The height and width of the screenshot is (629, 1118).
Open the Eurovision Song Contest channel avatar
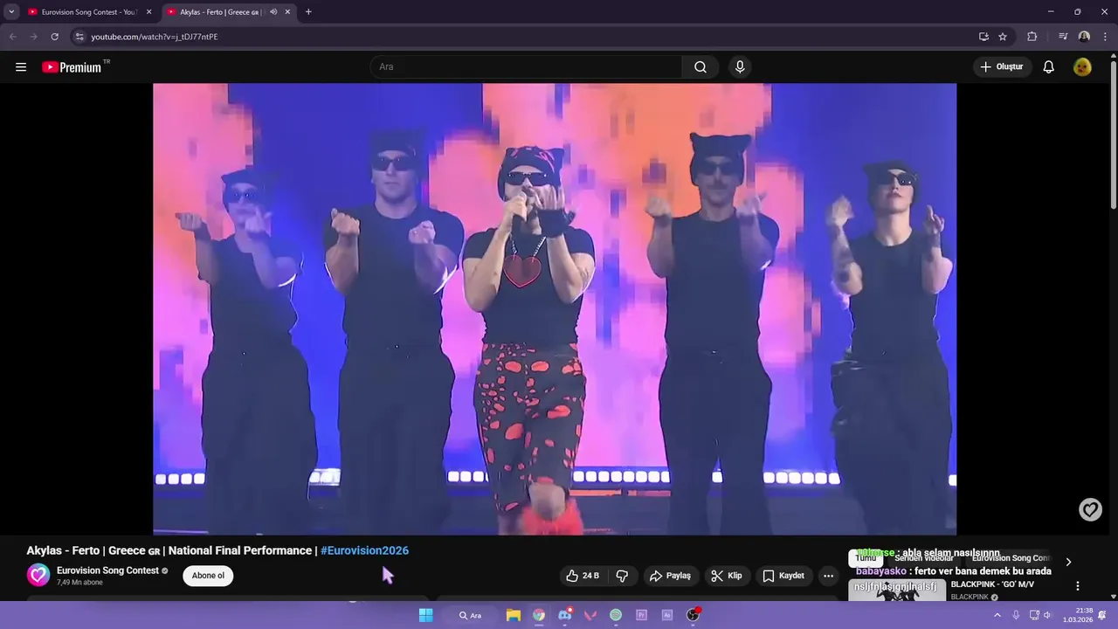click(x=38, y=575)
